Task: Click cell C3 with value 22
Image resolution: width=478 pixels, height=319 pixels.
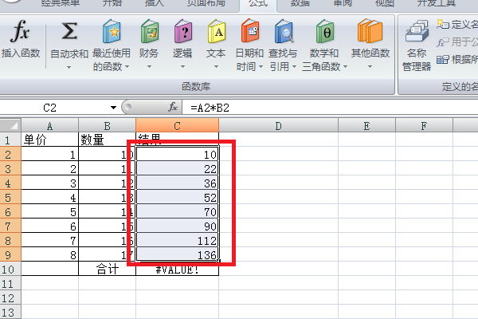Action: [177, 168]
